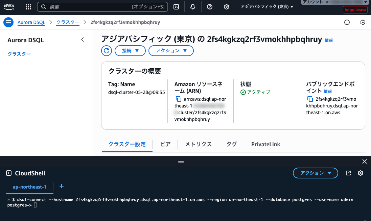Expand the アクション dropdown above cluster summary
The image size is (371, 221).
[171, 51]
